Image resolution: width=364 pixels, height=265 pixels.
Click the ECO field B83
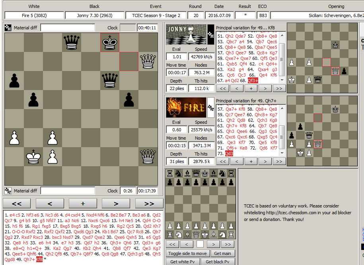[263, 15]
